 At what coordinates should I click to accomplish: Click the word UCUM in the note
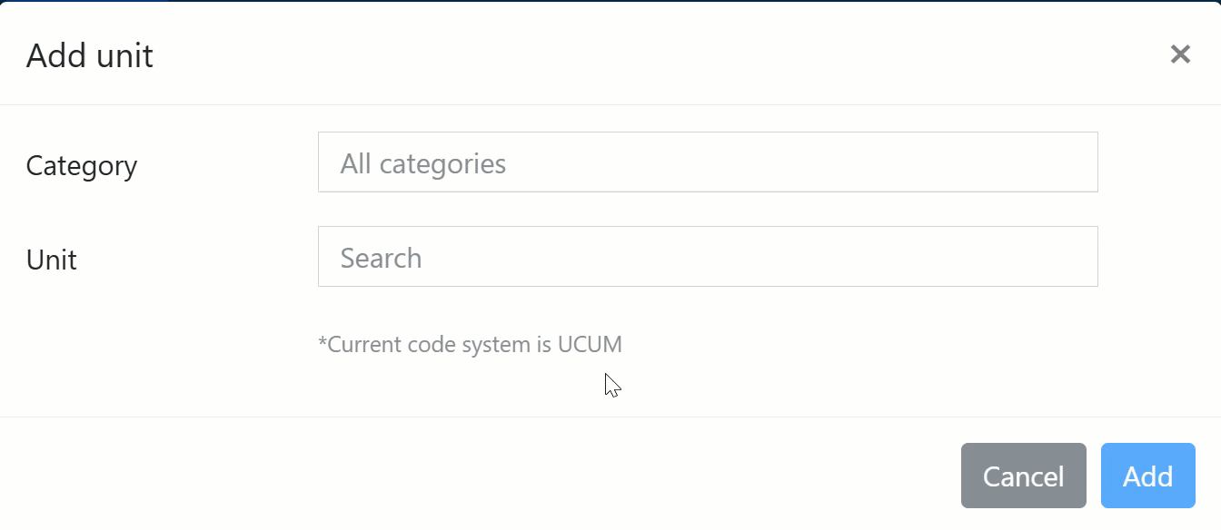pos(591,345)
